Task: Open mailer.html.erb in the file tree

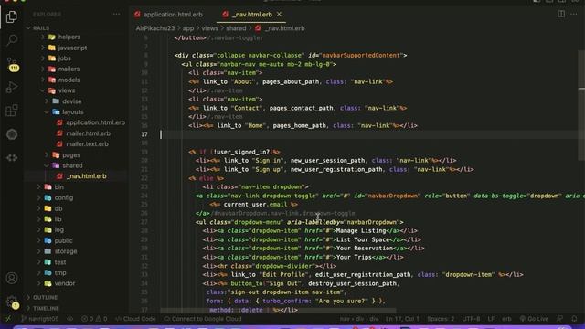Action: [x=88, y=133]
